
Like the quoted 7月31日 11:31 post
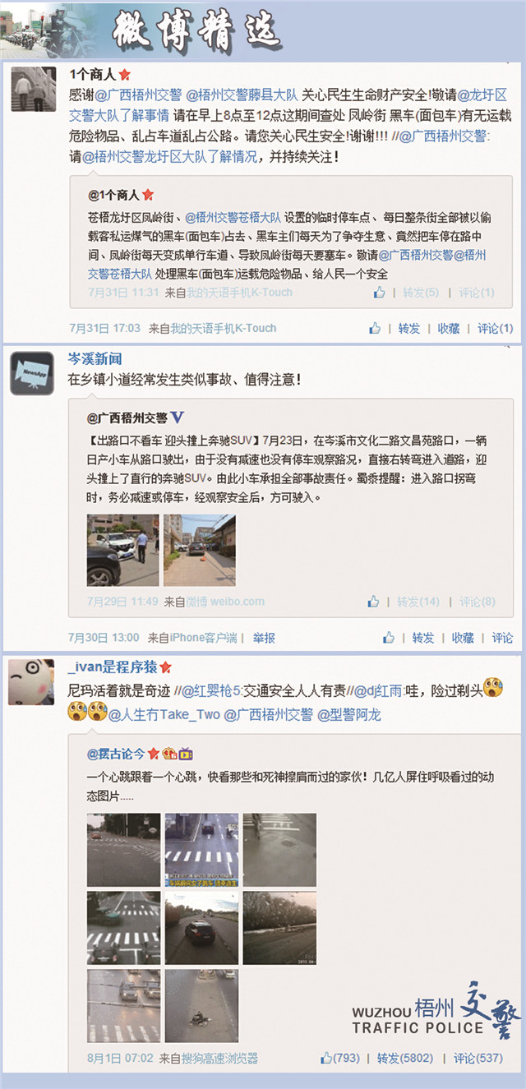[379, 292]
